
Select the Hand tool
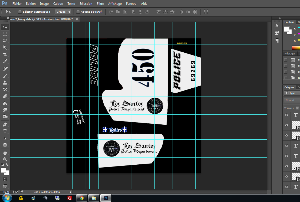[5, 152]
